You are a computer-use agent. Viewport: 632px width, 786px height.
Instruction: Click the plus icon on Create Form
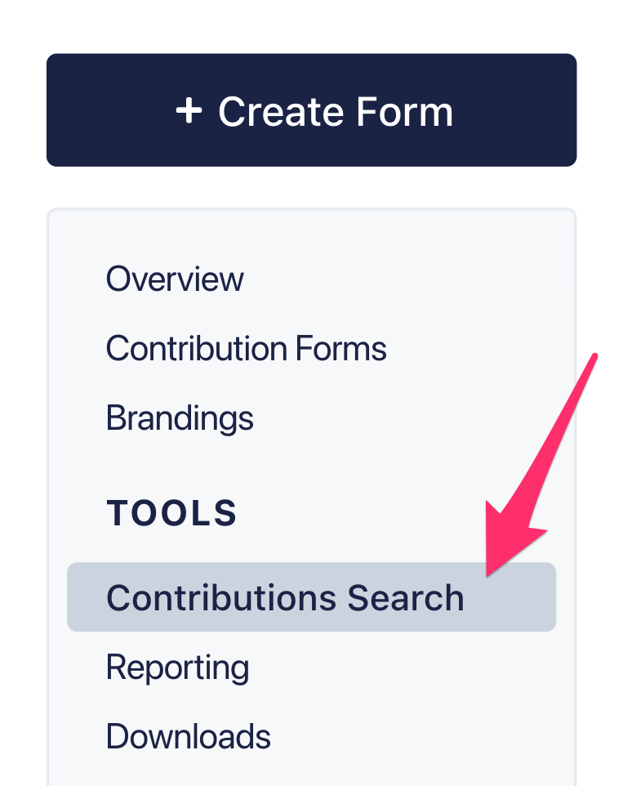click(x=189, y=111)
